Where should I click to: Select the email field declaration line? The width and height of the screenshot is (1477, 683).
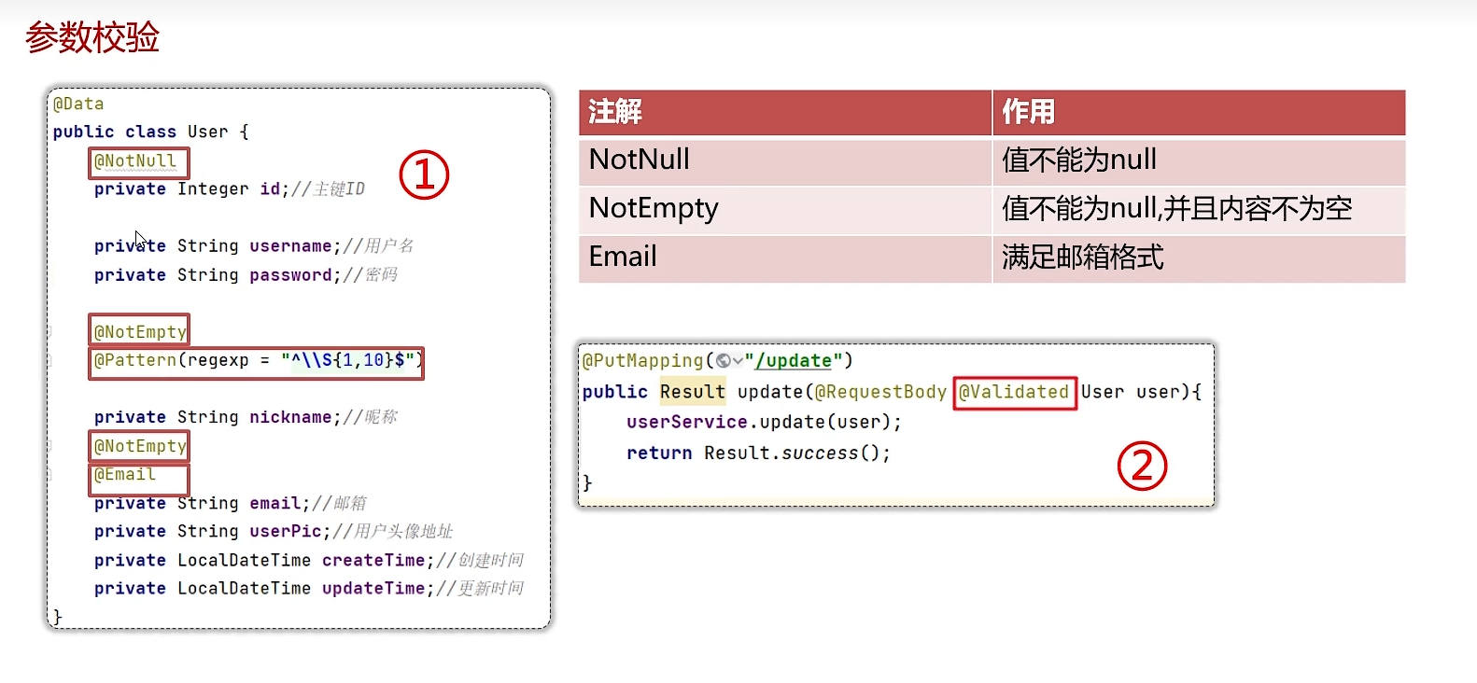230,503
